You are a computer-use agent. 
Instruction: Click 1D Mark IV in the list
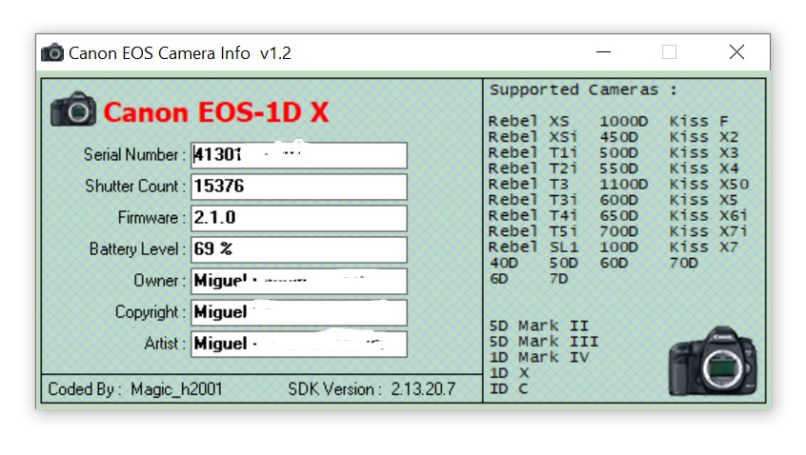coord(538,357)
